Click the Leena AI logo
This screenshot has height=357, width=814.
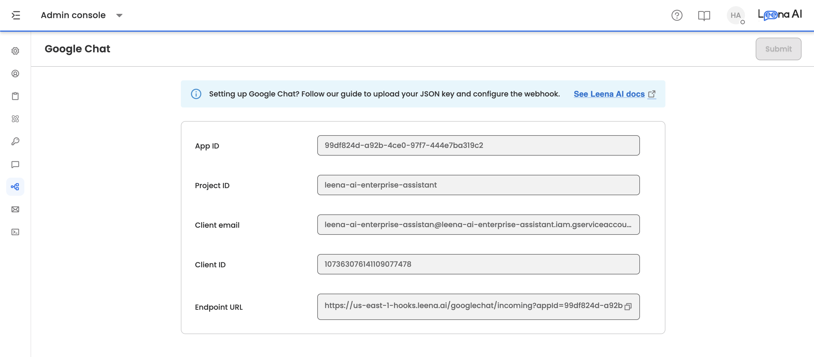(x=780, y=14)
